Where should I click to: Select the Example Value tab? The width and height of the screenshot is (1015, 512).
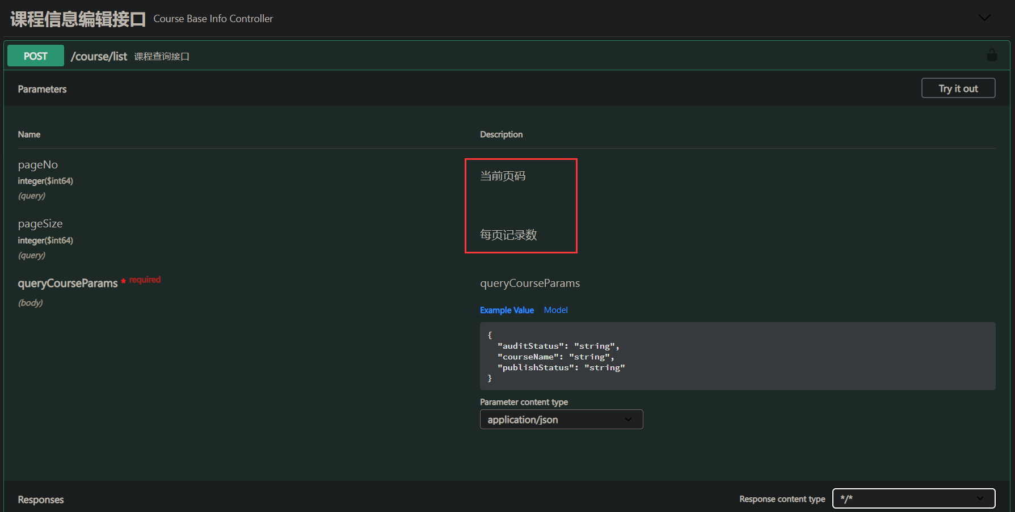pyautogui.click(x=507, y=310)
